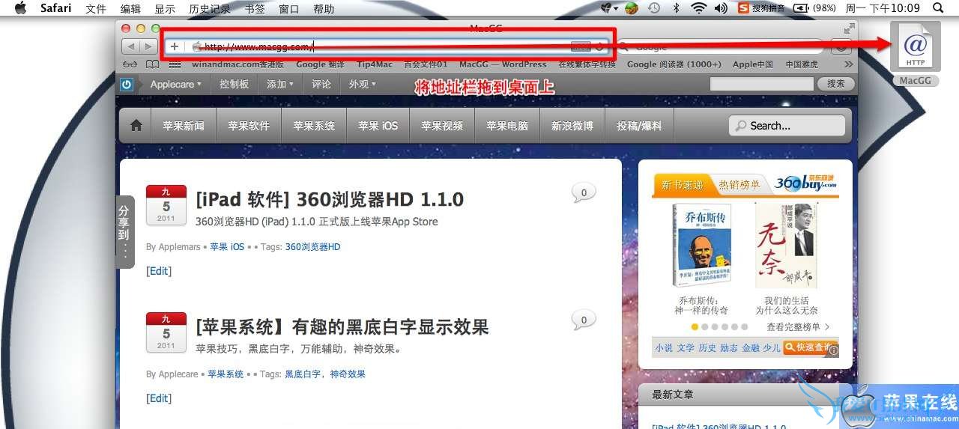Screen dimensions: 959x429
Task: Open Tip4Mac bookmark
Action: (375, 64)
